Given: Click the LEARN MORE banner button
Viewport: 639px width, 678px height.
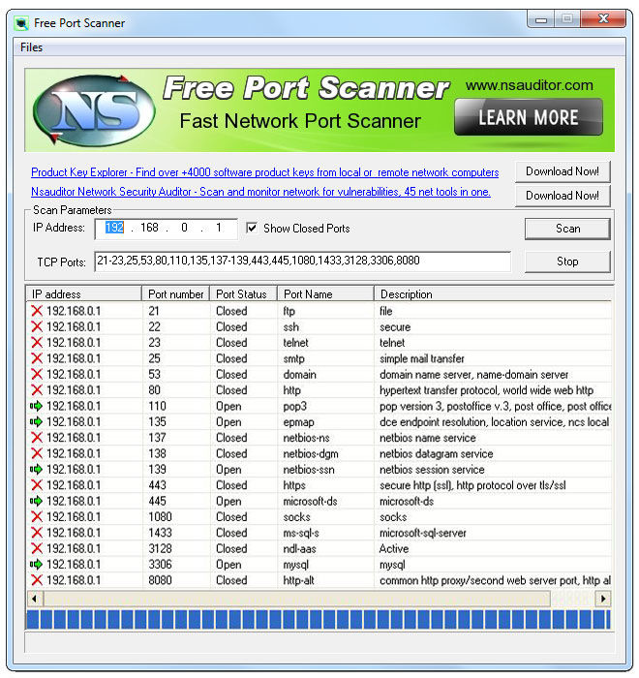Looking at the screenshot, I should (x=529, y=117).
